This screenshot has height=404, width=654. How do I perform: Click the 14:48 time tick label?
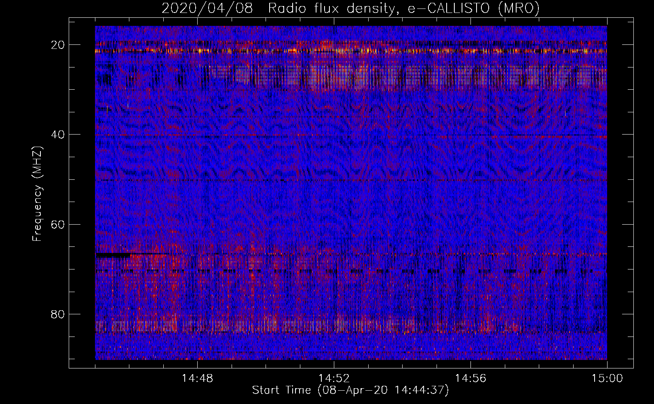(197, 379)
